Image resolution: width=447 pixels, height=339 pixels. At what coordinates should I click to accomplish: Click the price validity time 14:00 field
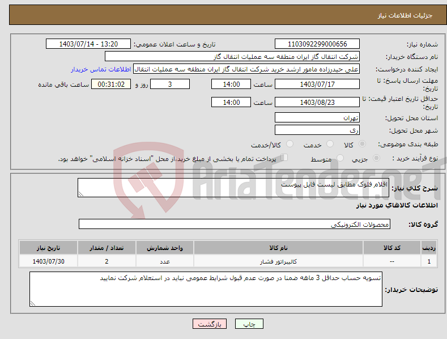point(231,102)
